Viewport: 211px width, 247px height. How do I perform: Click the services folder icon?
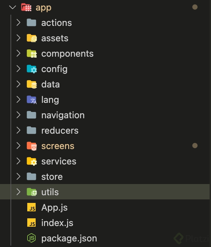[31, 161]
